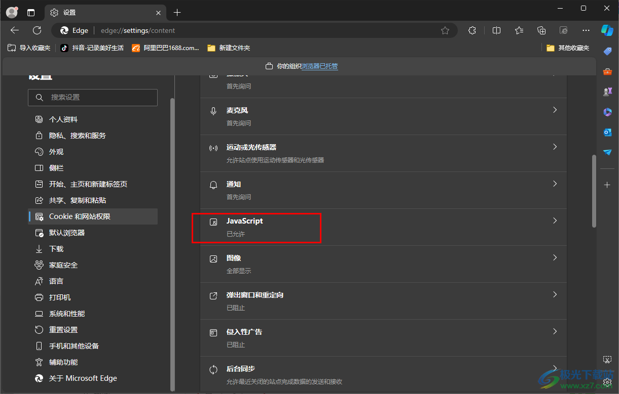This screenshot has width=619, height=394.
Task: Expand the 通知 permission arrow
Action: coord(555,184)
